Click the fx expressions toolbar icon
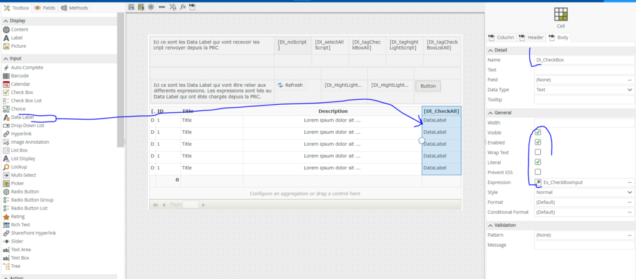This screenshot has width=636, height=279. tap(183, 7)
